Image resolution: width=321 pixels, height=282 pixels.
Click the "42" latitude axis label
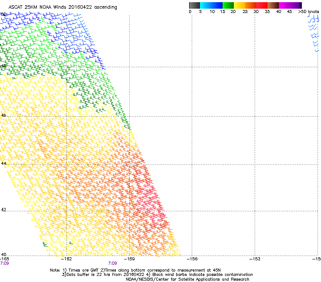point(3,210)
